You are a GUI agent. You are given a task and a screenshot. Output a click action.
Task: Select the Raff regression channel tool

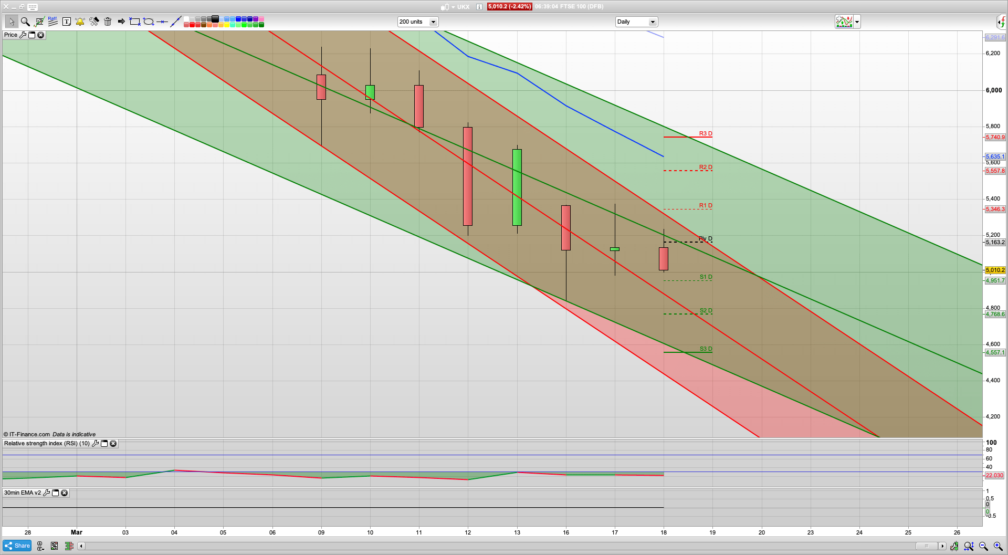point(52,22)
